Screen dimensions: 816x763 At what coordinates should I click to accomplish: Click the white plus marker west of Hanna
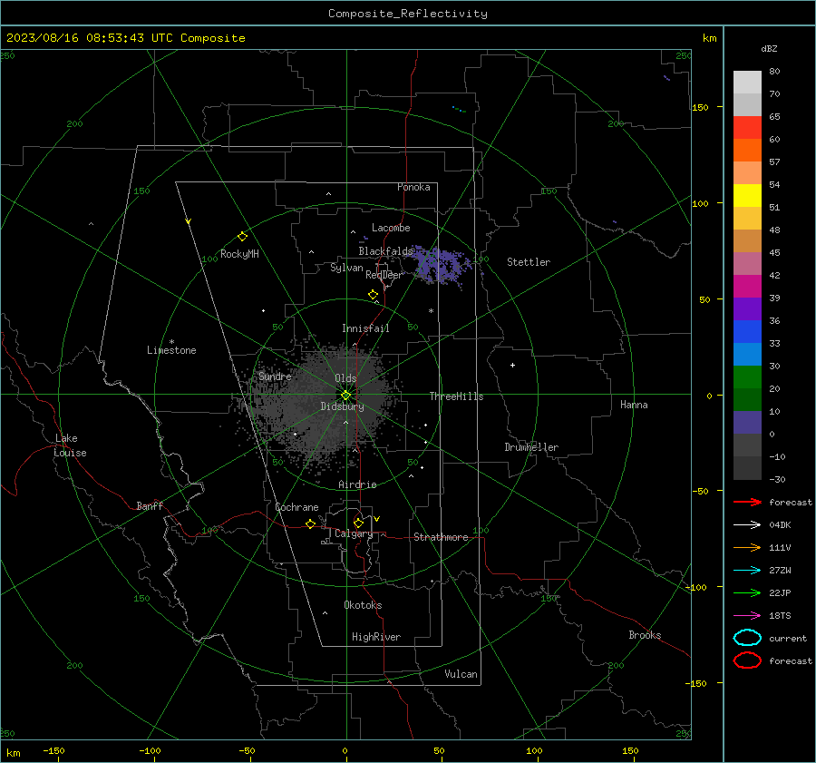click(x=512, y=365)
